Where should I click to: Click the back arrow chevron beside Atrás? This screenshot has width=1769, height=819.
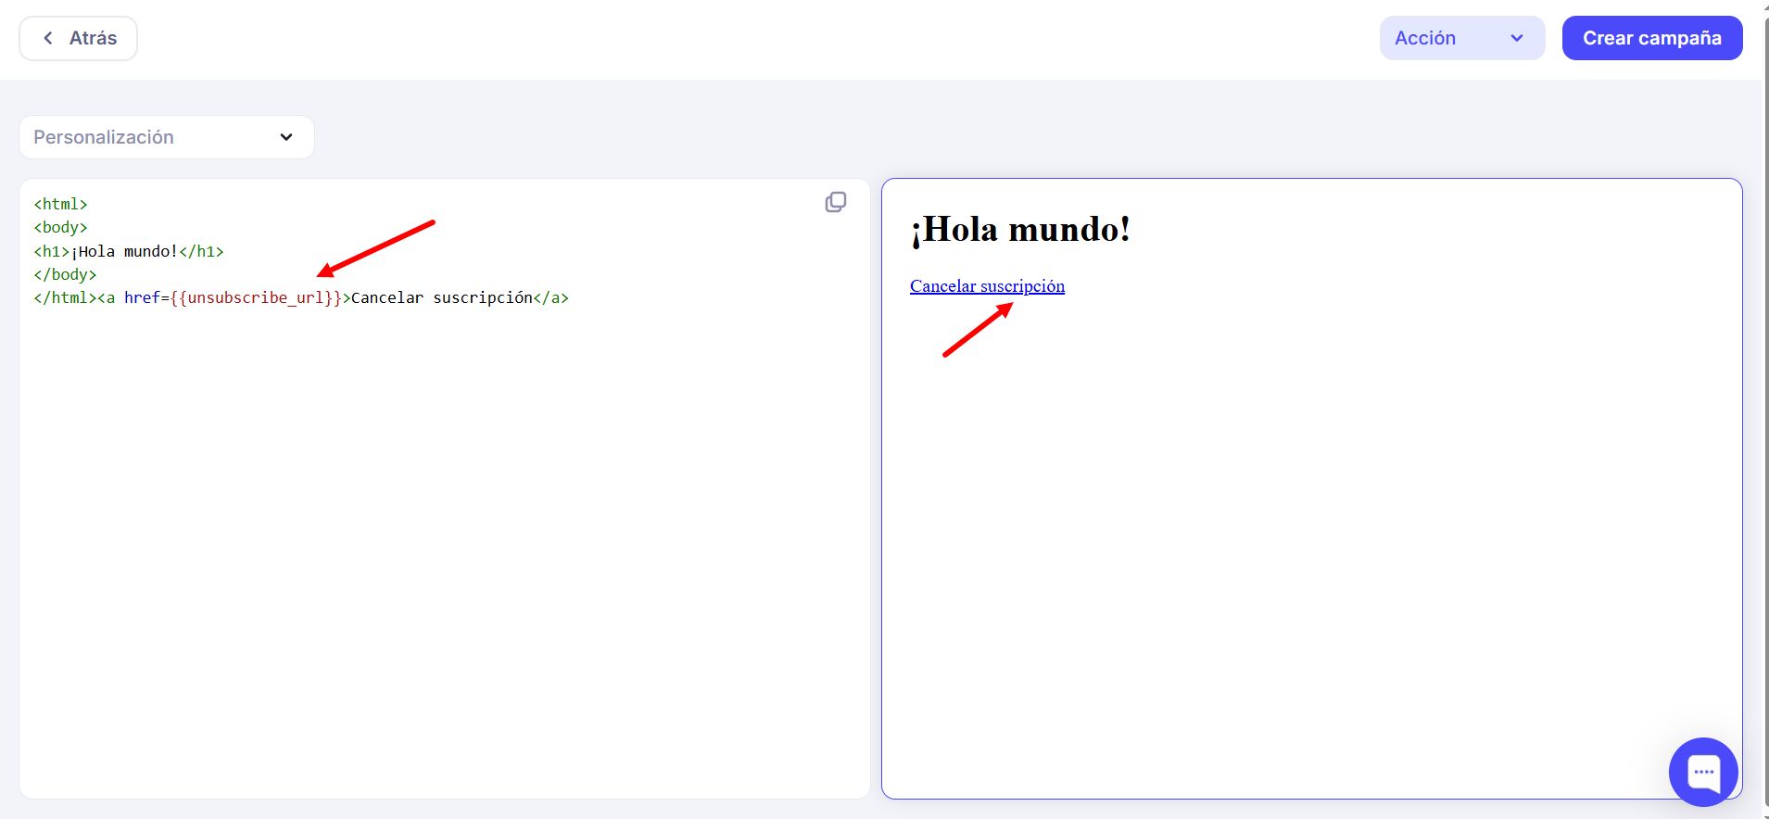coord(48,38)
